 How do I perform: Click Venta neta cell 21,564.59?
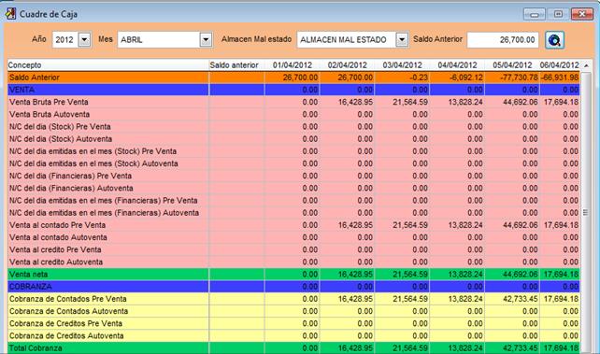click(x=402, y=275)
